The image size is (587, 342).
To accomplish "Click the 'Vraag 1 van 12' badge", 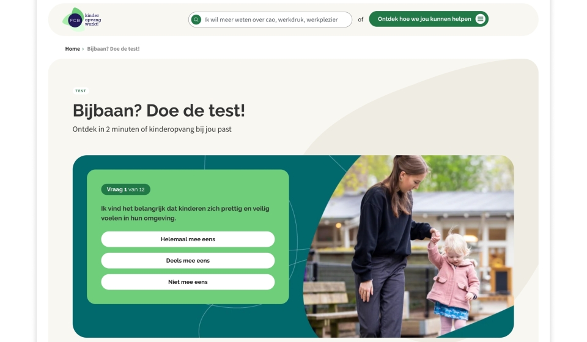I will point(125,189).
